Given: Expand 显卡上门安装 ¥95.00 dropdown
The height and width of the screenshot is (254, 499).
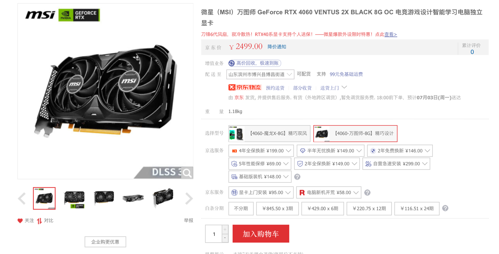Looking at the screenshot, I should [261, 192].
